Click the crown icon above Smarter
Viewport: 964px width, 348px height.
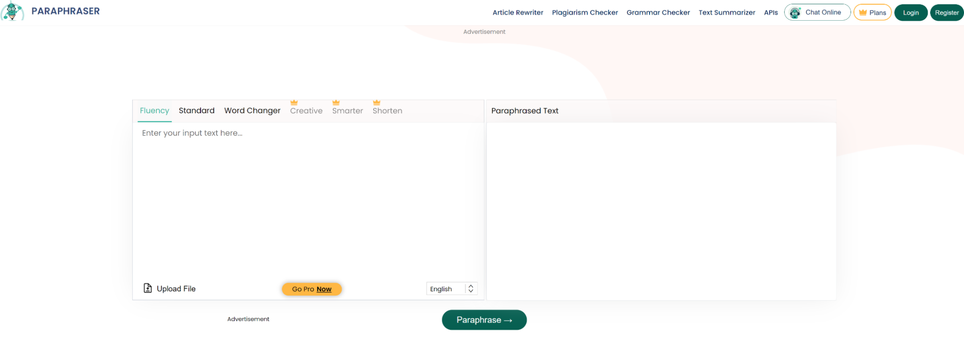[x=336, y=103]
